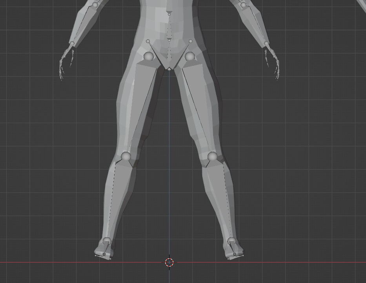Screen dimensions: 366x283
Task: Select the small pelvis bone tip on screen-right
Action: tap(191, 41)
